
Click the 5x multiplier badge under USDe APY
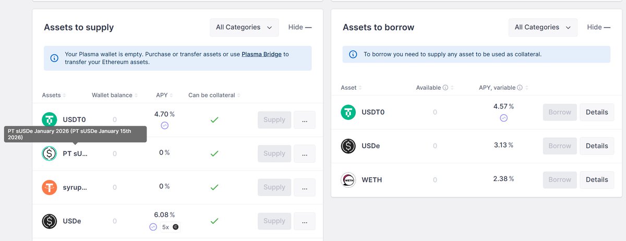point(165,227)
